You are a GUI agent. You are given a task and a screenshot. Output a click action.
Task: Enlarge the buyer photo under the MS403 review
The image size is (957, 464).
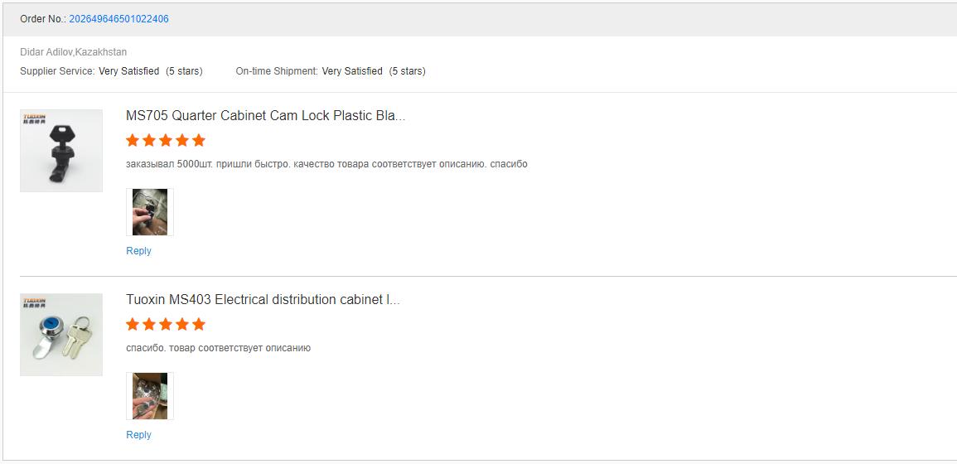tap(150, 396)
